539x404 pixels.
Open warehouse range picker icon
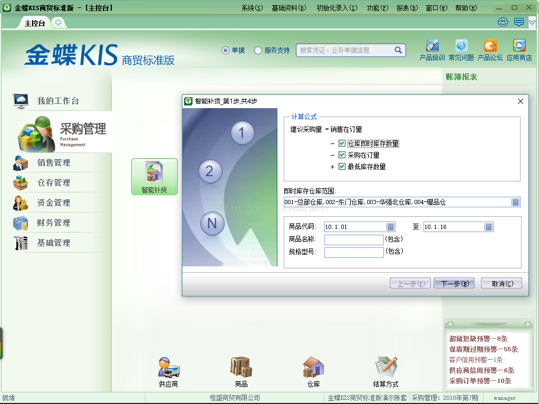[x=515, y=202]
